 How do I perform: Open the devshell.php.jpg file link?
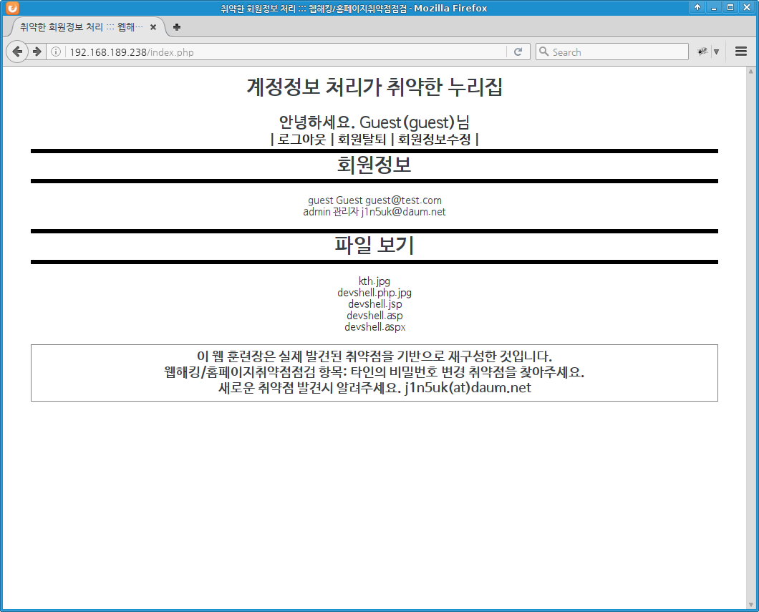tap(374, 293)
